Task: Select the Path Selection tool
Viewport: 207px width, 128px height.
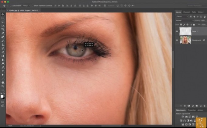Action: coord(3,75)
